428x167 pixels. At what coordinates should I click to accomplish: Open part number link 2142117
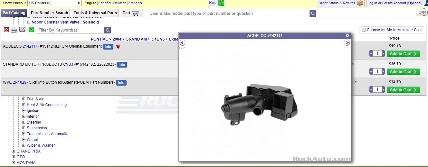[30, 46]
